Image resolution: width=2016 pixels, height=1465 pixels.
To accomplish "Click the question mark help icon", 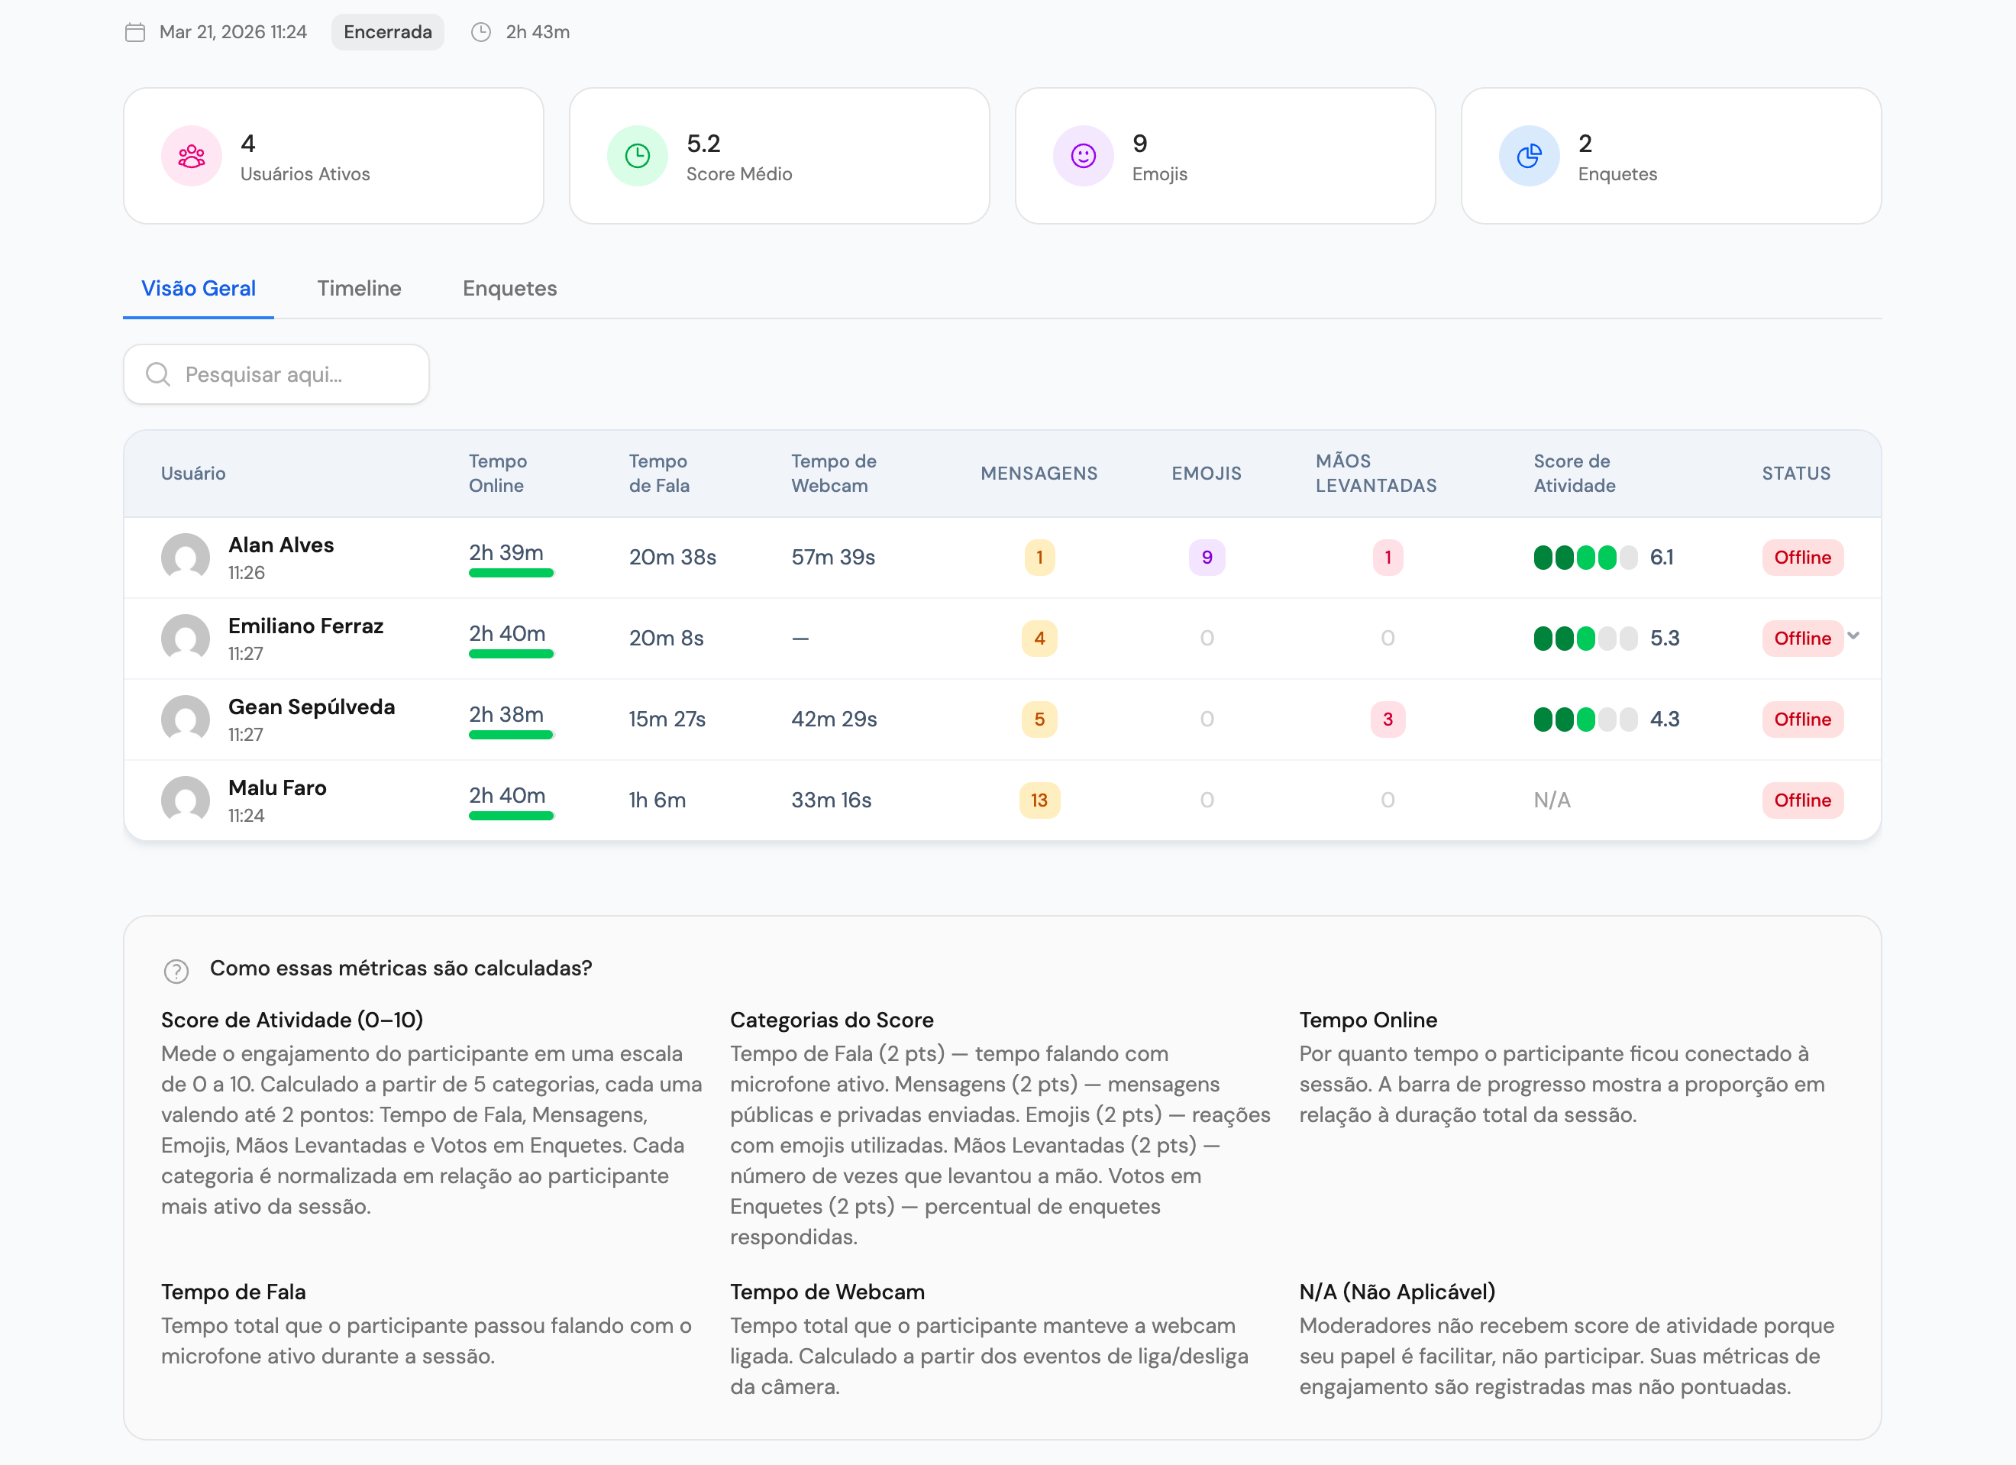I will [176, 971].
